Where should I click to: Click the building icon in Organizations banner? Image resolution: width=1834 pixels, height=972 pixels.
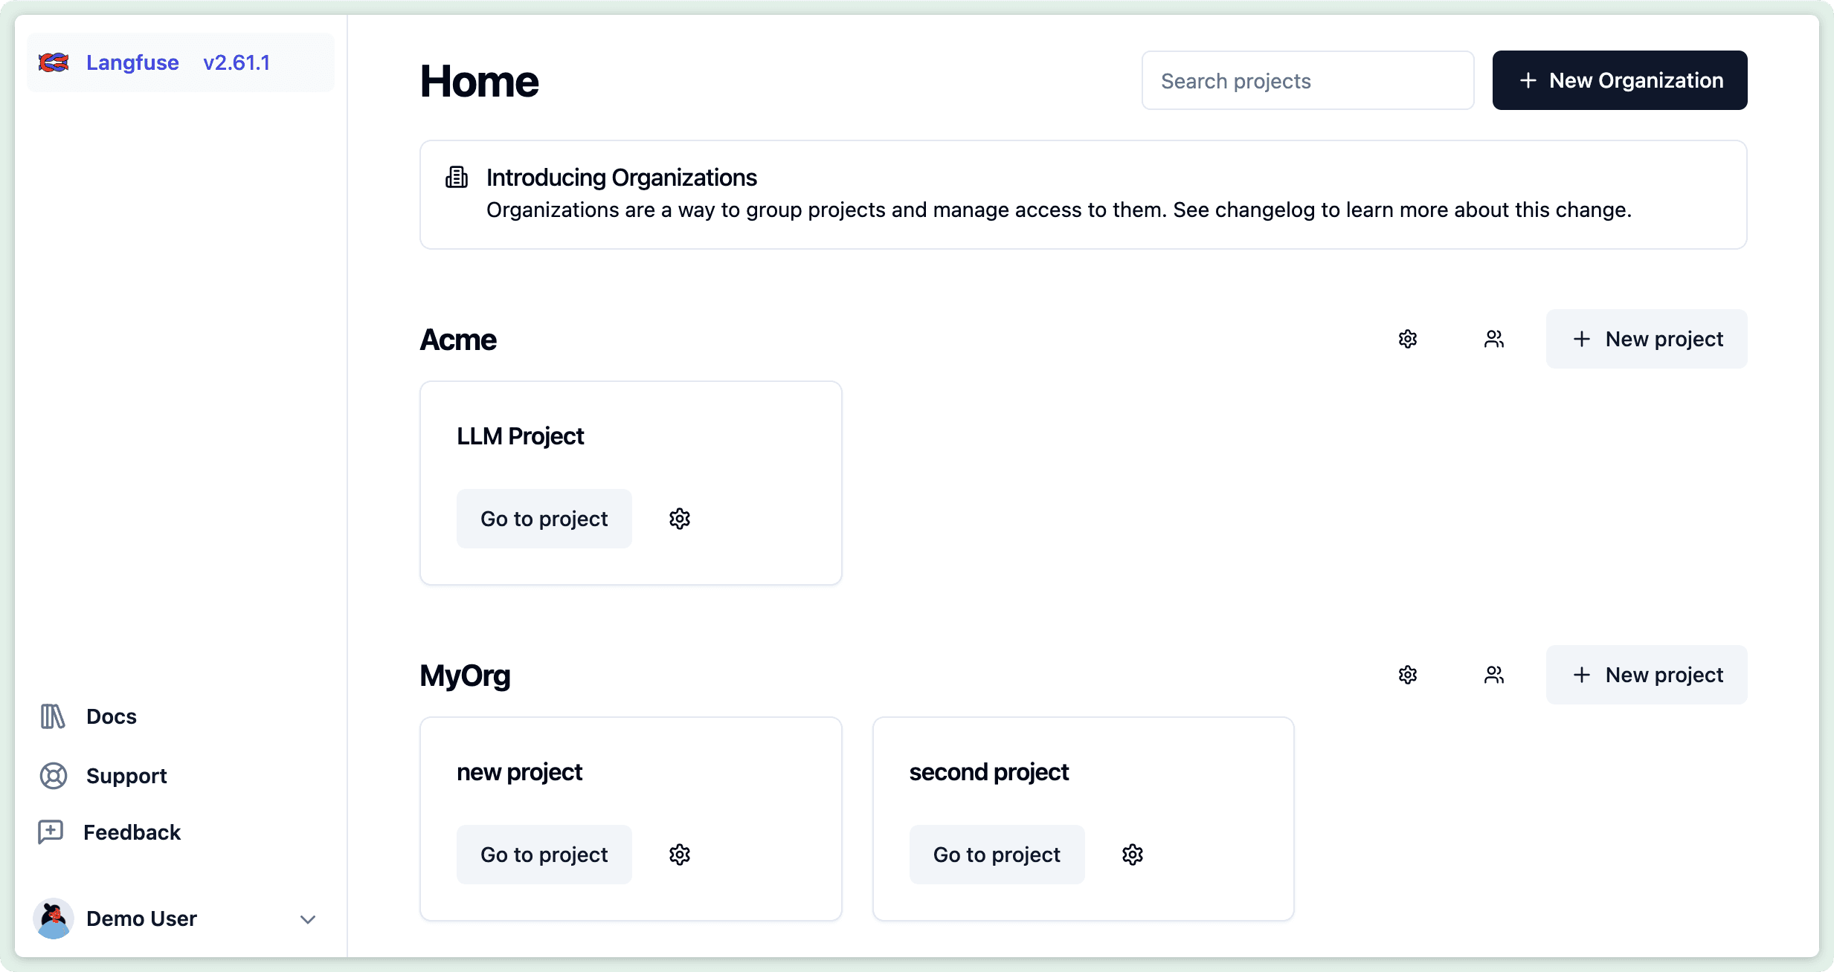(455, 177)
